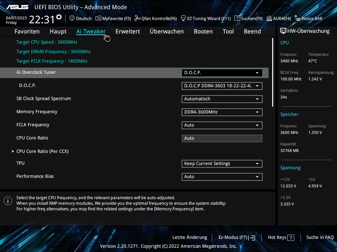This screenshot has height=252, width=337.
Task: Click the EZ Tuning Wizard lightbulb icon
Action: 183,18
